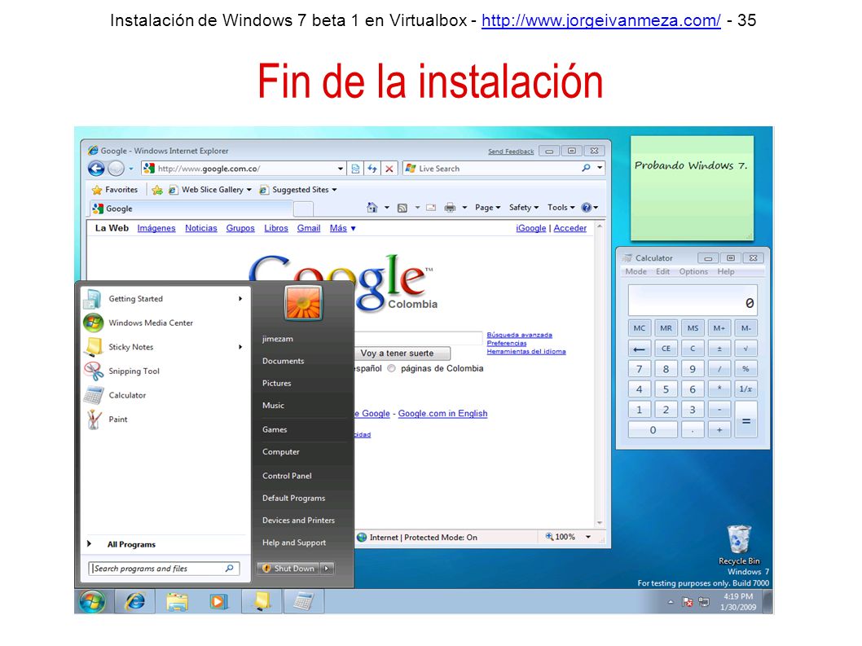Click the page scrollbar down arrow
This screenshot has height=646, width=862.
pyautogui.click(x=600, y=523)
